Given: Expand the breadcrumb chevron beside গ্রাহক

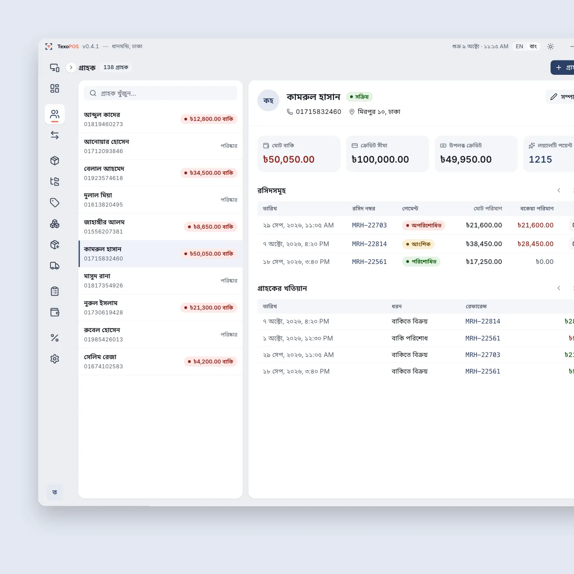Looking at the screenshot, I should click(71, 67).
